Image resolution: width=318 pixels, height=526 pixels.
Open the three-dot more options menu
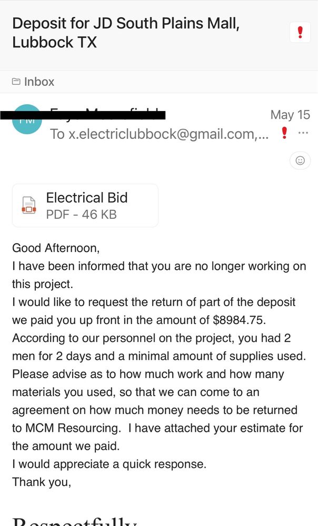click(303, 133)
